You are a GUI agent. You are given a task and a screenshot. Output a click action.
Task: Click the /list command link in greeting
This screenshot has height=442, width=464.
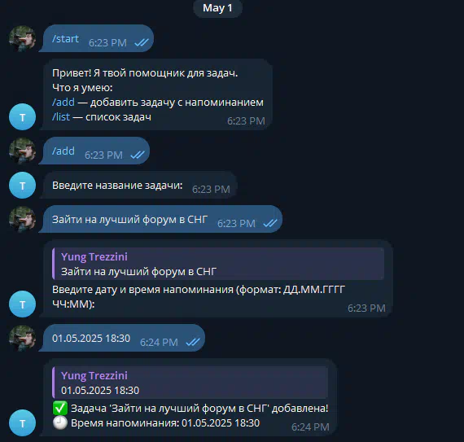pyautogui.click(x=61, y=117)
